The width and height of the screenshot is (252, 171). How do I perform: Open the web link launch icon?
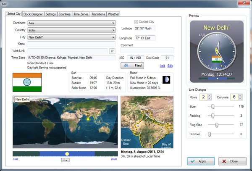tap(112, 51)
